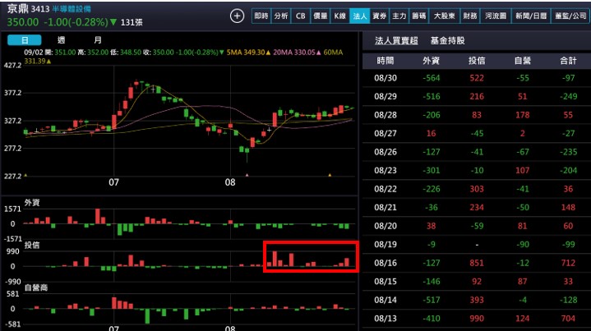Select the 08/26 table row date

386,152
